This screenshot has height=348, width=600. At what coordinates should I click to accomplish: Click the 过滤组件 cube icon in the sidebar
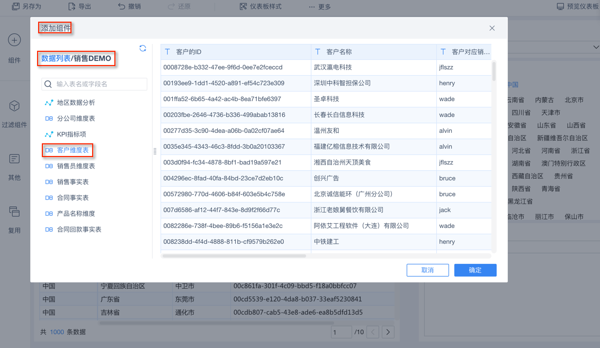click(14, 106)
